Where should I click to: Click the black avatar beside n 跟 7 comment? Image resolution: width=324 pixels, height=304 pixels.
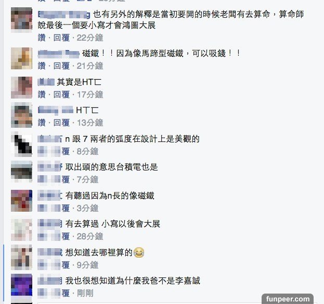tap(21, 144)
